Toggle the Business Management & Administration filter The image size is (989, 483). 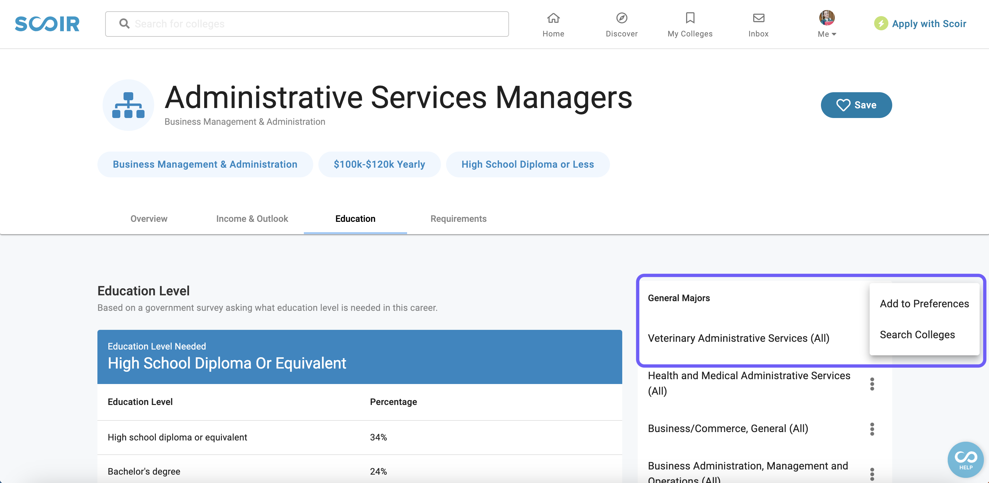click(205, 164)
